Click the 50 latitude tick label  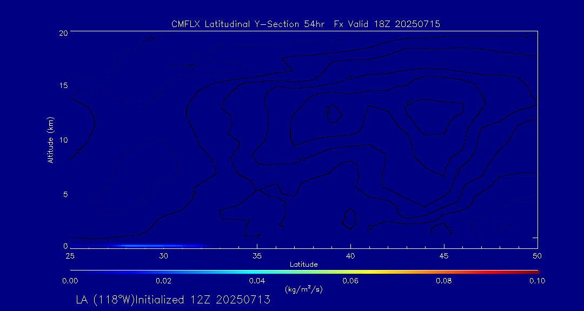click(537, 255)
